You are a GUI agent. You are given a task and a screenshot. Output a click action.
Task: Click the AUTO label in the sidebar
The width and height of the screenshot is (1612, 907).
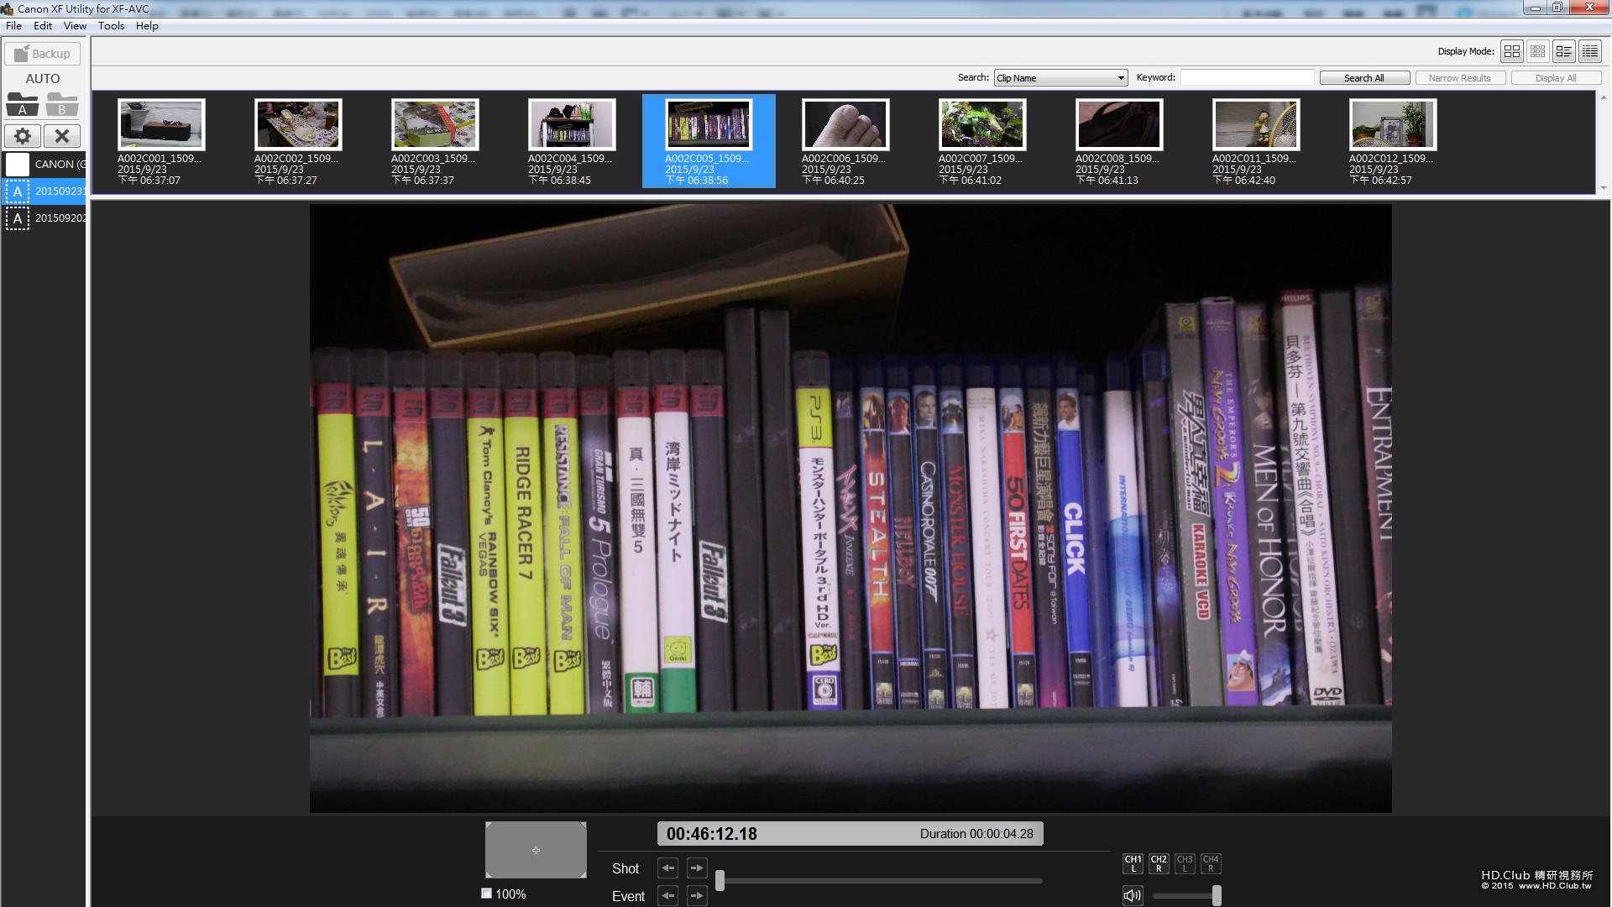click(x=43, y=79)
